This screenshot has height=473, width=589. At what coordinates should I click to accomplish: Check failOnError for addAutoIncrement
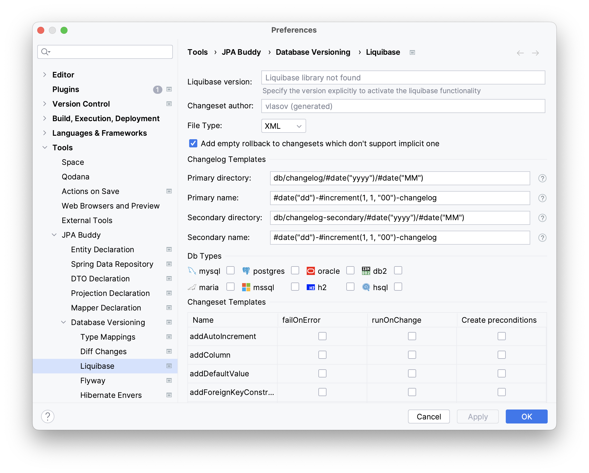[322, 336]
